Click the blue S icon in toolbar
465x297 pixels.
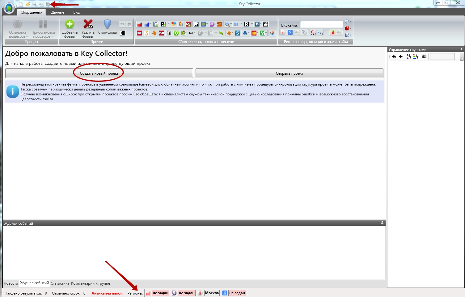[x=238, y=33]
